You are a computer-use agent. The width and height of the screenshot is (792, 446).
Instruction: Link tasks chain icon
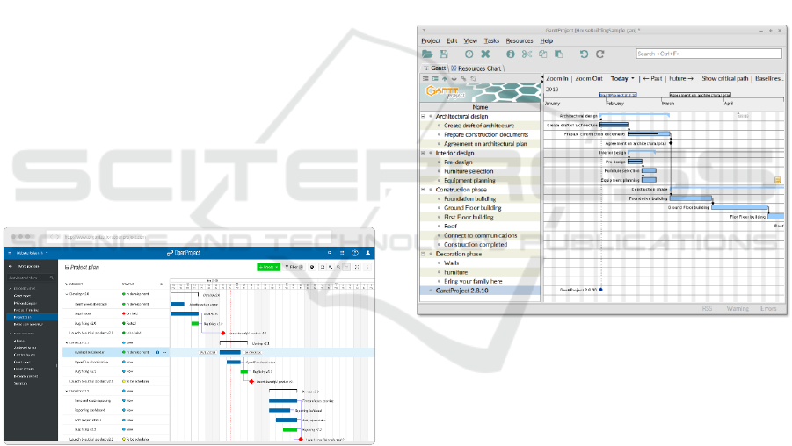463,79
